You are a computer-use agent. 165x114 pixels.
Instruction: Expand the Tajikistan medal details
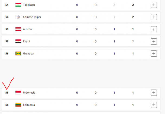click(x=154, y=5)
